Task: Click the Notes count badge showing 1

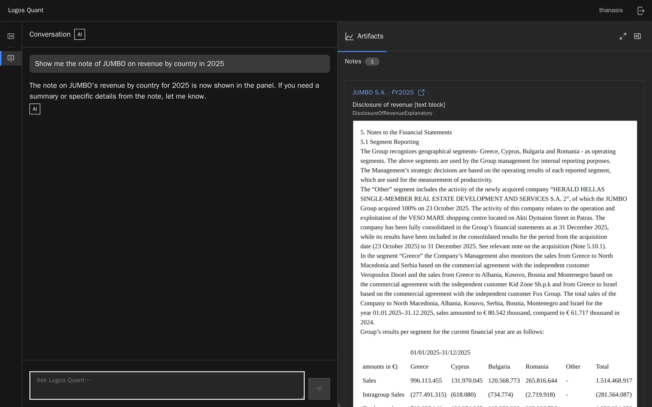Action: click(x=372, y=61)
